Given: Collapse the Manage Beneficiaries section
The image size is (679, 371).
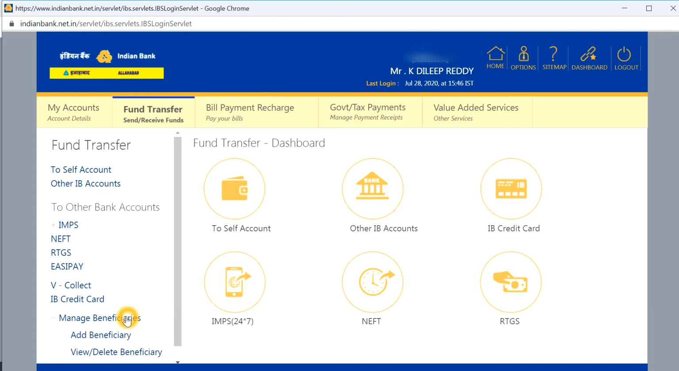Looking at the screenshot, I should coord(52,318).
